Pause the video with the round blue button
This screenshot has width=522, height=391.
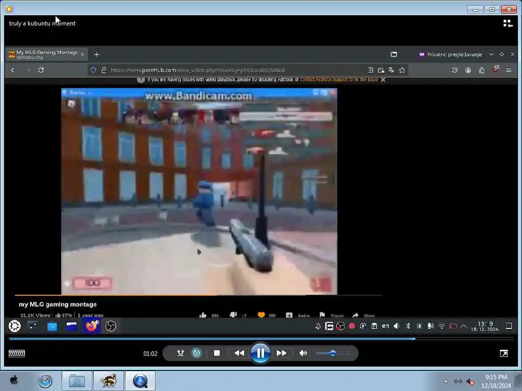260,353
